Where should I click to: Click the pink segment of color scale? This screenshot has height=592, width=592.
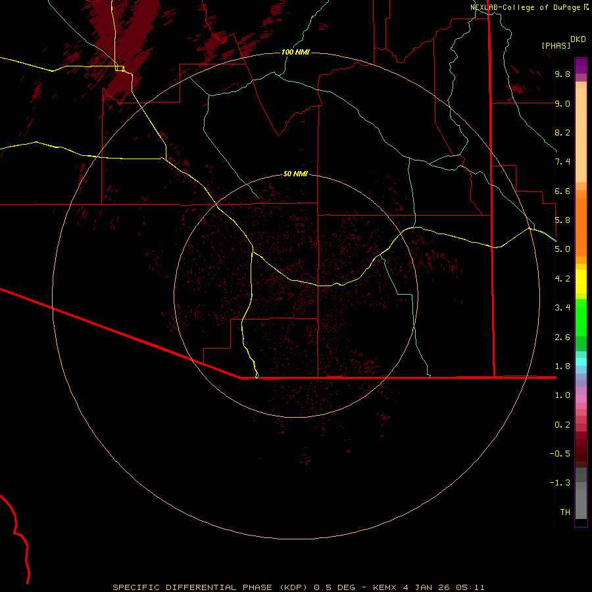[x=581, y=399]
